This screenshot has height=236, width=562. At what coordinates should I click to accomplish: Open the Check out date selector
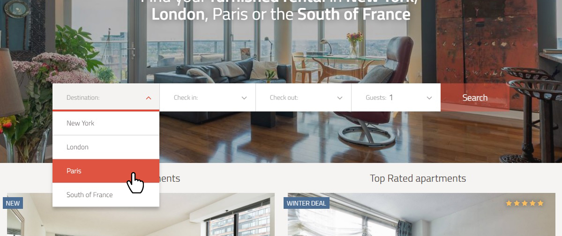pos(304,97)
